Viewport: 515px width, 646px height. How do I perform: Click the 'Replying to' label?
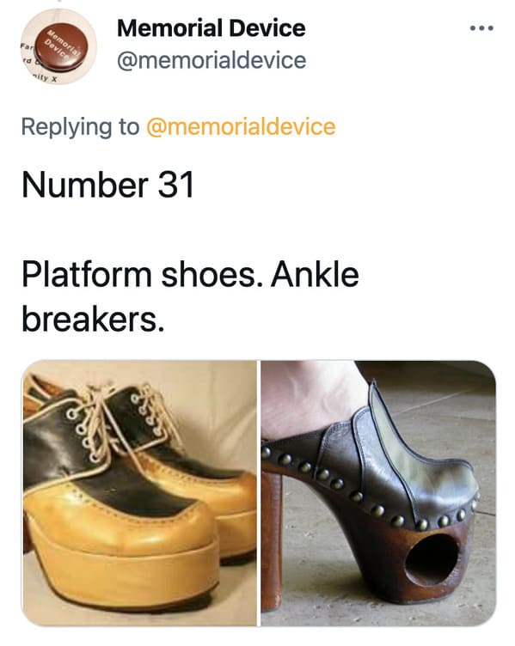click(81, 127)
